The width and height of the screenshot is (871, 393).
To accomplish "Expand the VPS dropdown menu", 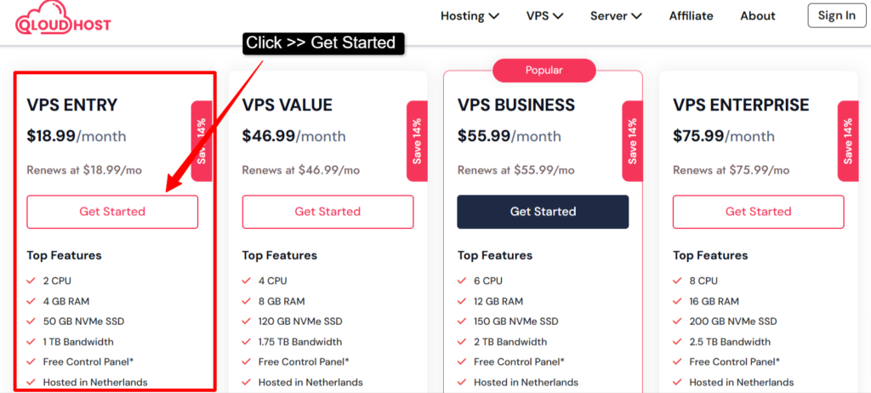I will click(x=545, y=16).
